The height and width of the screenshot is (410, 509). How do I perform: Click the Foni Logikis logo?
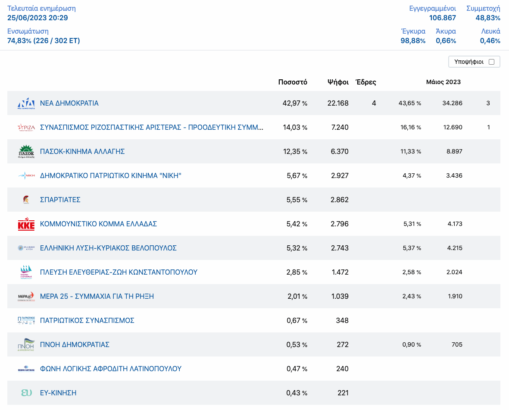click(26, 369)
